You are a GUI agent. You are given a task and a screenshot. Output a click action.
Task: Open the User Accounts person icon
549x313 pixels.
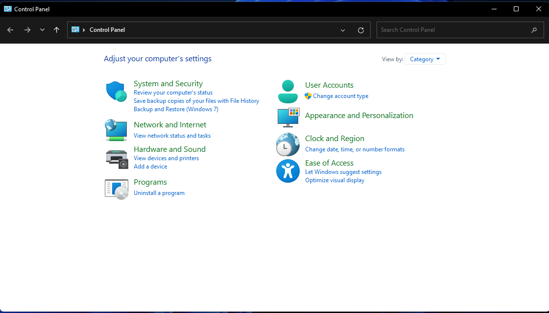(288, 92)
